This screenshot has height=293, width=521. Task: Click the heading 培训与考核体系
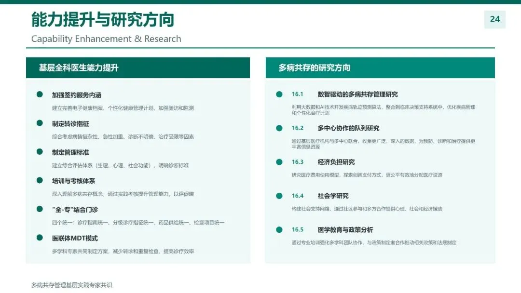pos(73,181)
